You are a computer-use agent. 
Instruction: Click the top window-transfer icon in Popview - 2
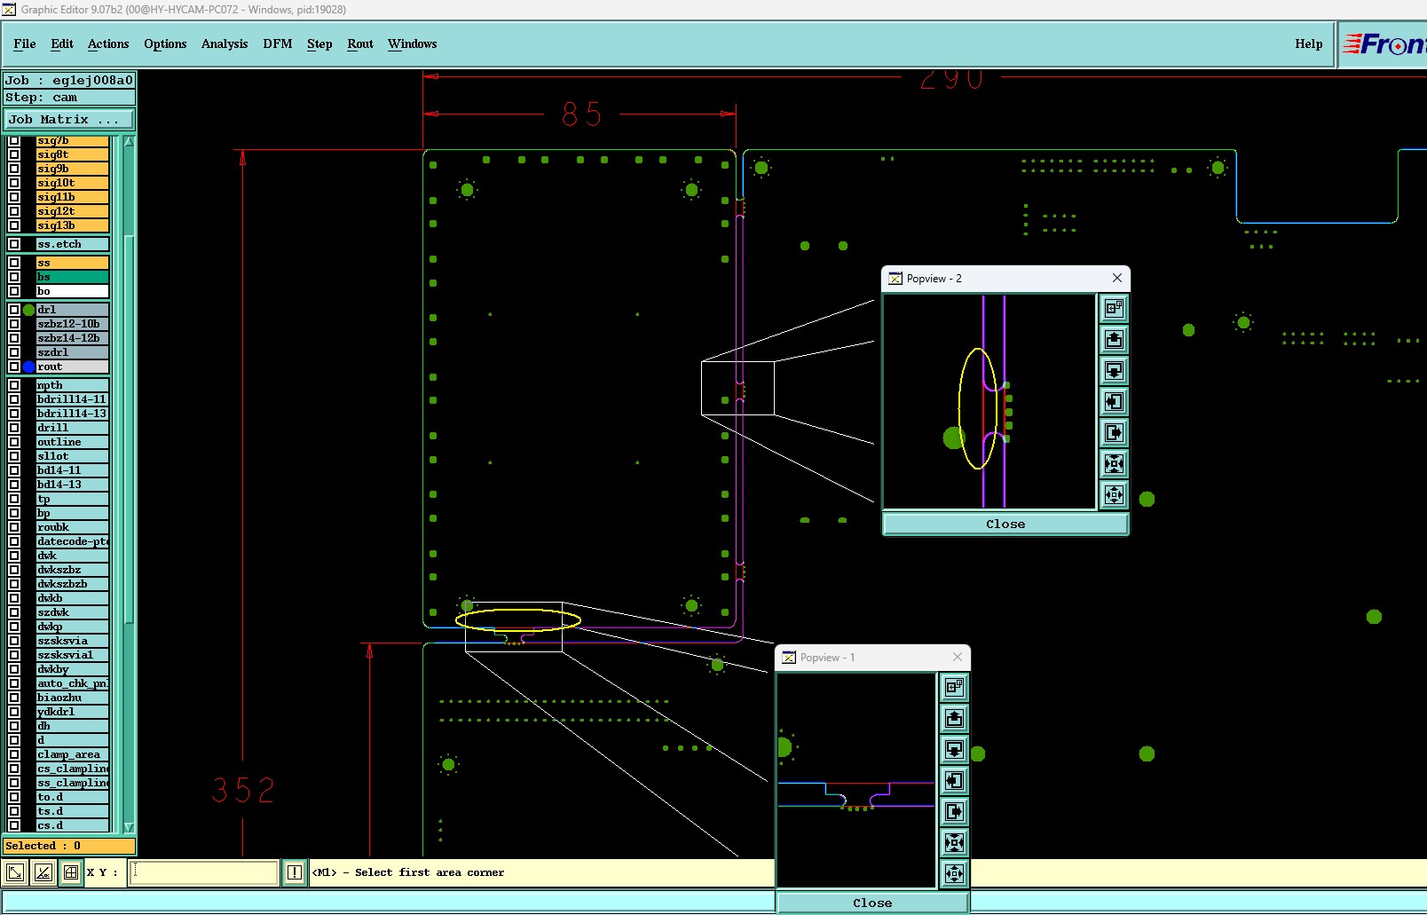click(1114, 308)
